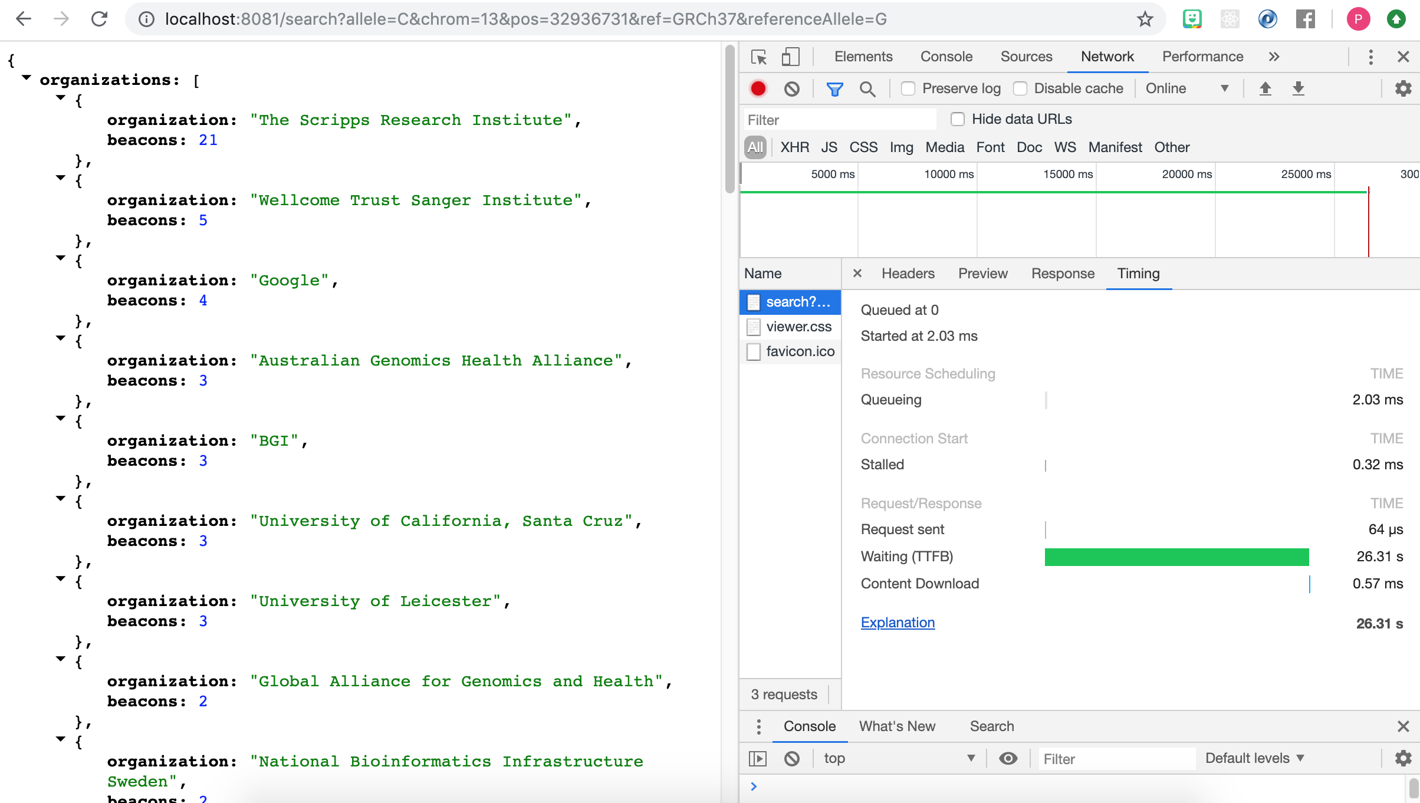Open the Console panel tab
This screenshot has width=1420, height=803.
(946, 57)
